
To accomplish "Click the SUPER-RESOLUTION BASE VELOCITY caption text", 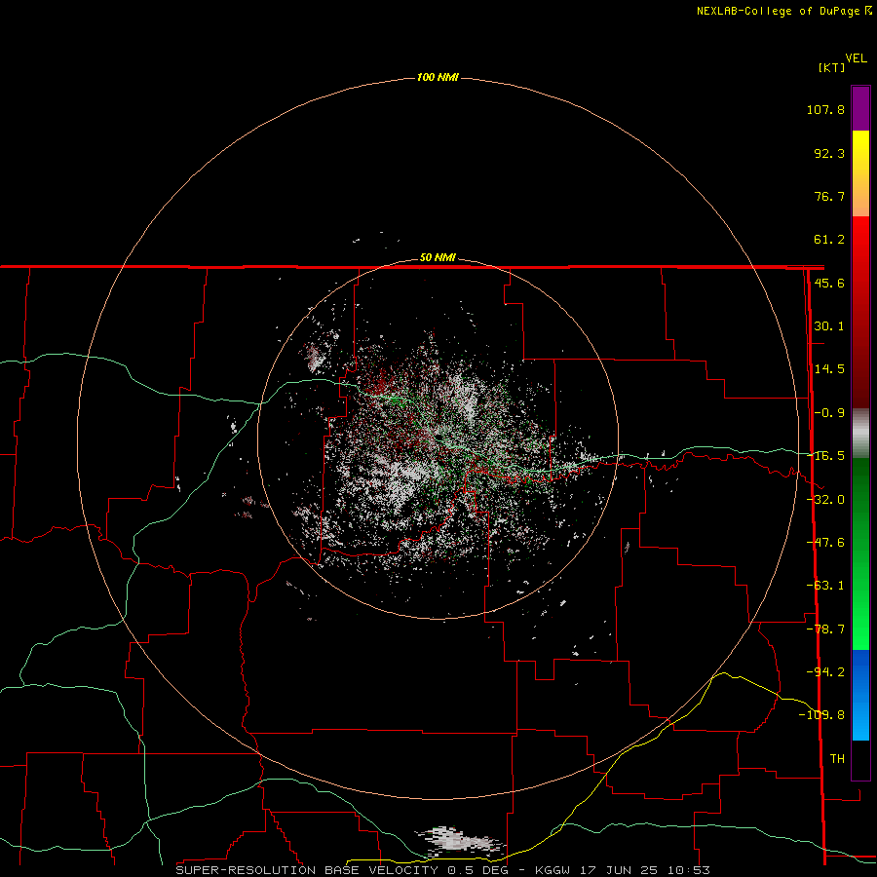I will pyautogui.click(x=307, y=870).
